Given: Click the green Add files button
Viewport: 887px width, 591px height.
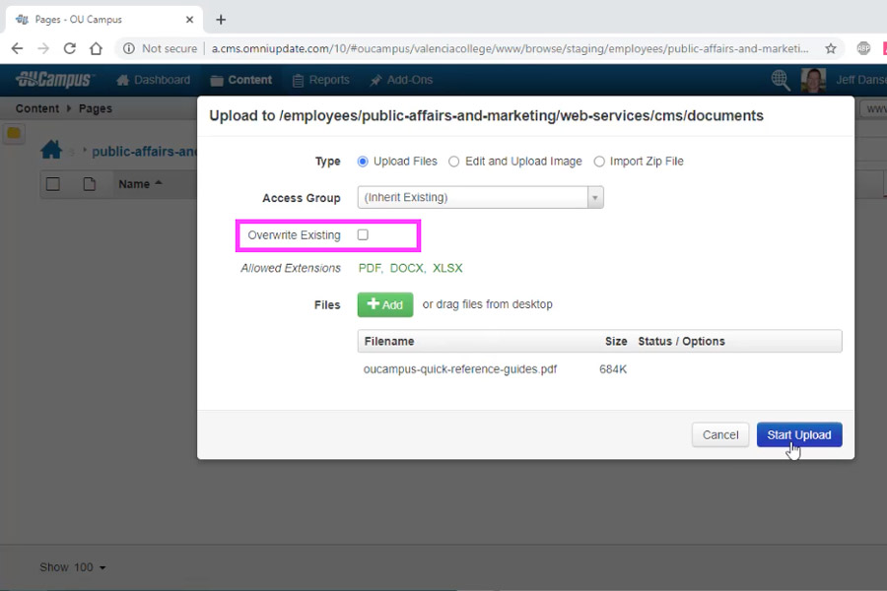Looking at the screenshot, I should (385, 304).
